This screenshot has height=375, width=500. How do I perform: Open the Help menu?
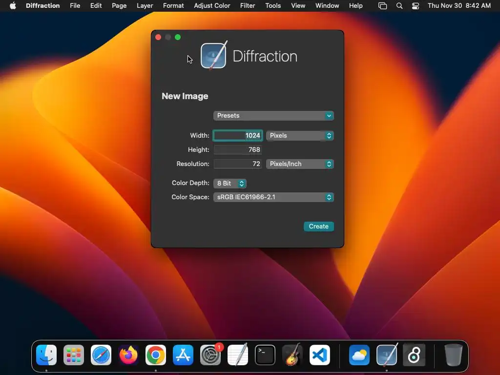coord(356,6)
